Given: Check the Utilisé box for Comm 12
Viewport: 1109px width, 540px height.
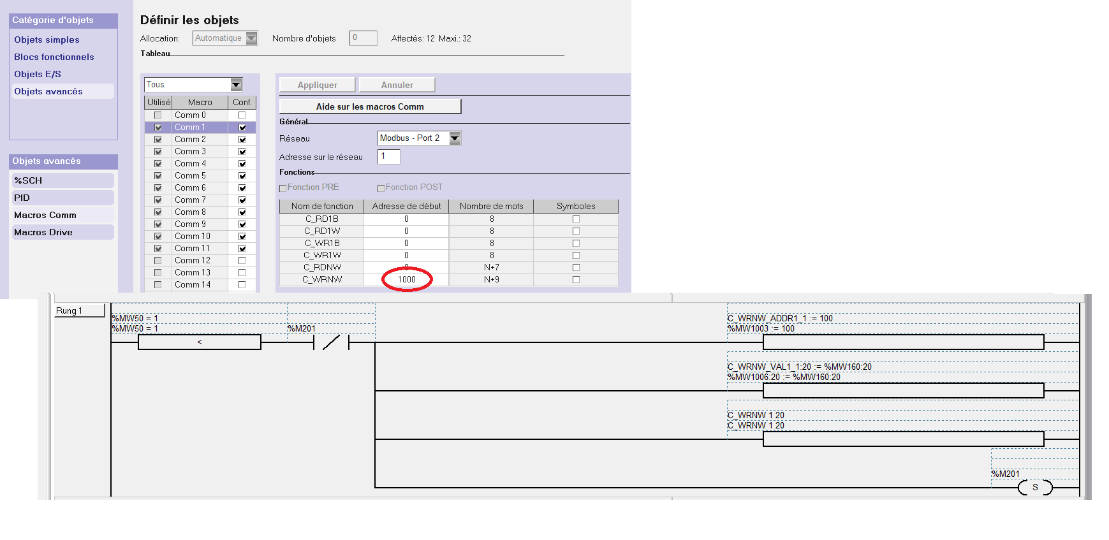Looking at the screenshot, I should click(158, 261).
